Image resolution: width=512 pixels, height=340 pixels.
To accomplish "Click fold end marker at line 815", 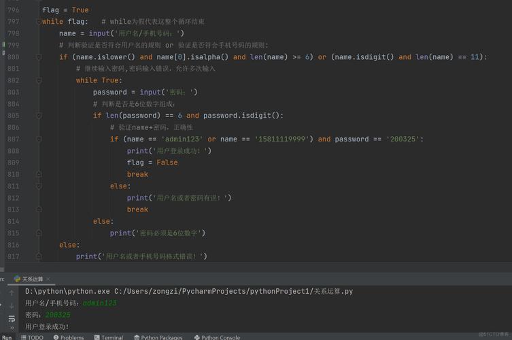I will pos(39,233).
